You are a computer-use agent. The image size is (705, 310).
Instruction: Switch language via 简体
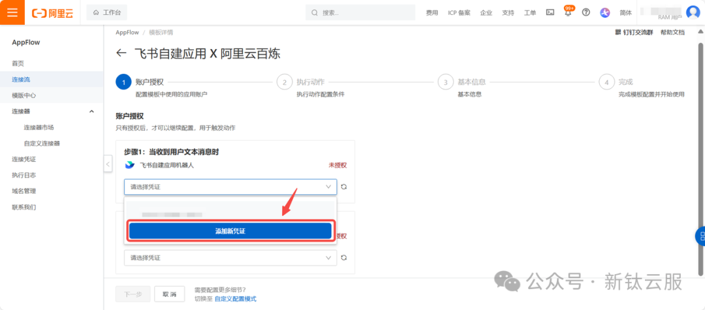click(x=625, y=12)
